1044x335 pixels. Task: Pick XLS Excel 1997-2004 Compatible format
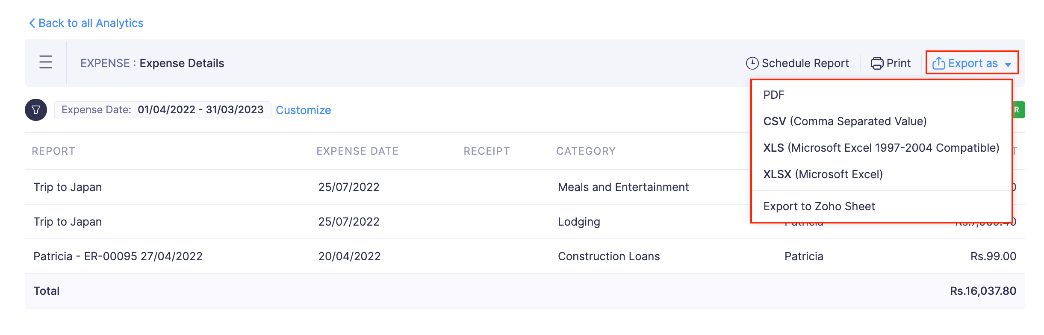coord(881,148)
